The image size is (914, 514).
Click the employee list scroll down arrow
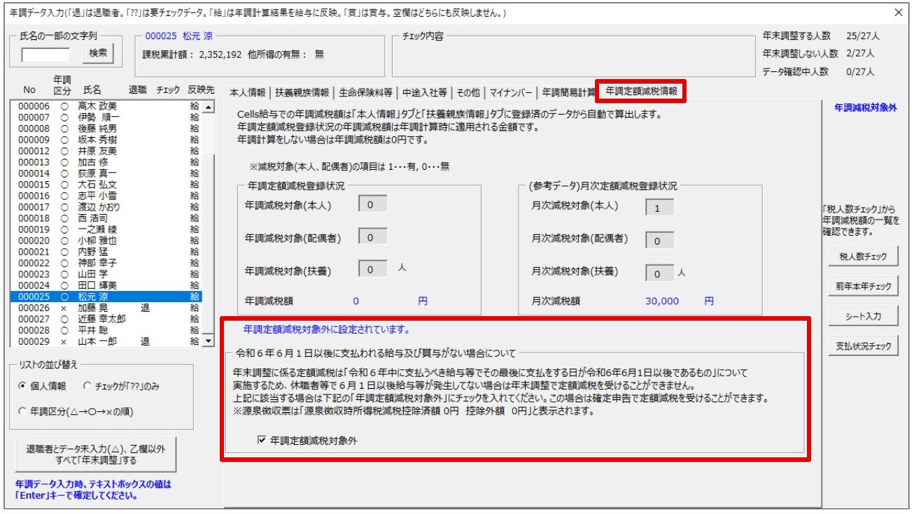point(208,341)
